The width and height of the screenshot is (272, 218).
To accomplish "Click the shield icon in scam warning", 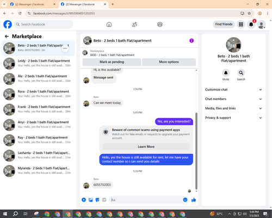I will point(106,132).
